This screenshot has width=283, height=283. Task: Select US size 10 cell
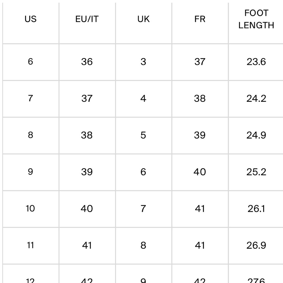(x=31, y=209)
